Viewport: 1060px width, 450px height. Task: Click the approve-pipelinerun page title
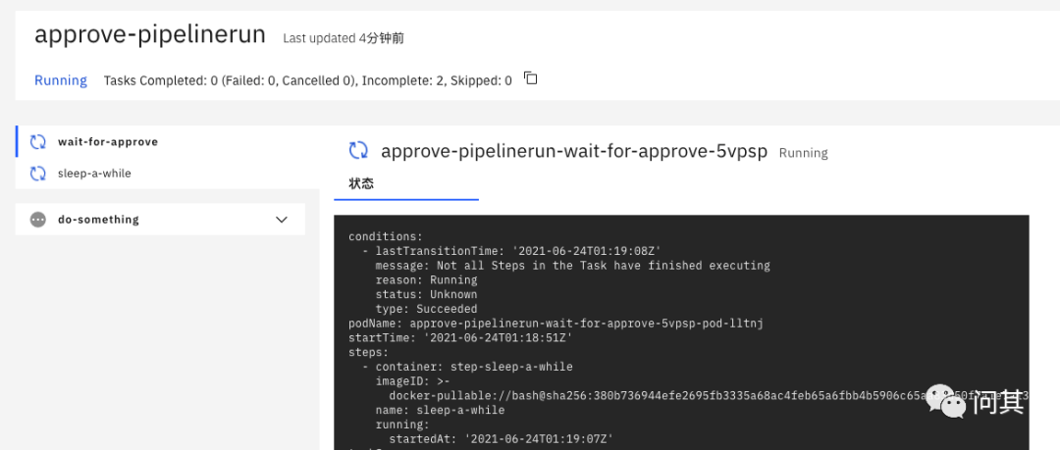click(150, 35)
